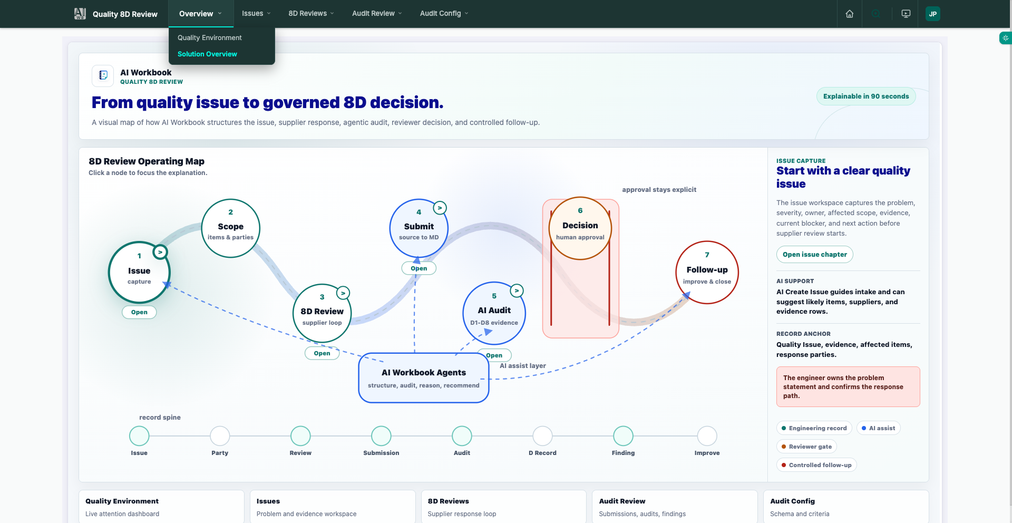Focus the Follow-up improve & close node
Viewport: 1012px width, 523px height.
[x=707, y=273]
